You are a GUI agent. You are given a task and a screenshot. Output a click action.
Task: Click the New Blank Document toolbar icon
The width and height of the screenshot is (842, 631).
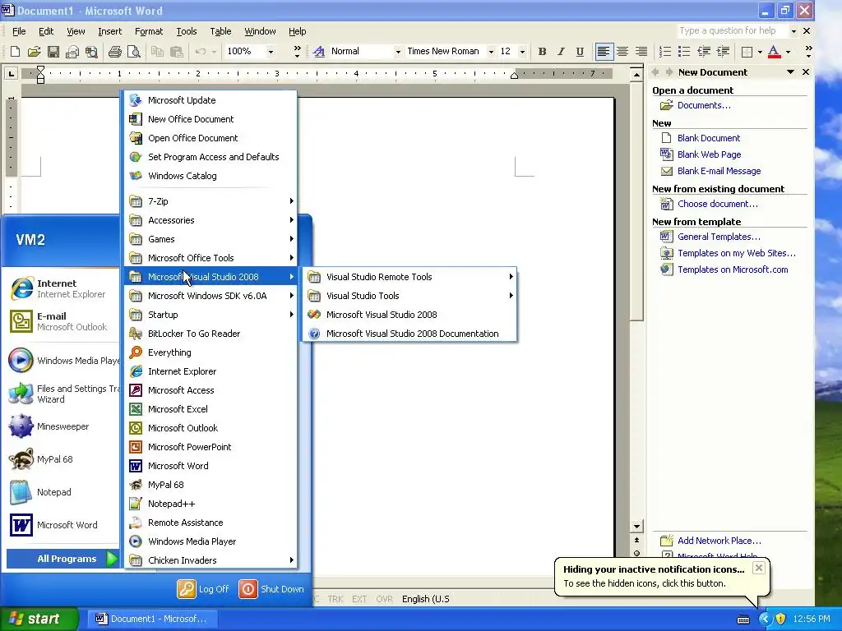click(x=15, y=52)
